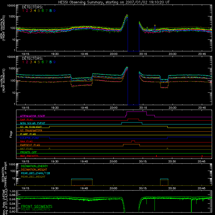Viewport: 215px width, 215px height.
Task: Select the BAD_PACKETS flag label
Action: pyautogui.click(x=29, y=156)
